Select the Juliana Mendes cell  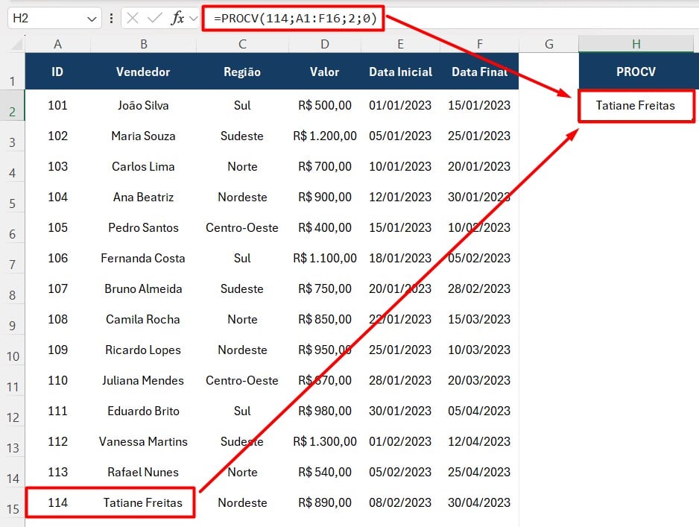click(x=143, y=380)
